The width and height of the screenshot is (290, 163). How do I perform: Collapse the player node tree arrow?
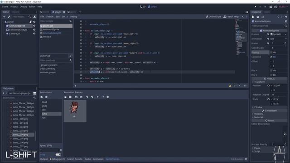pyautogui.click(x=3, y=22)
